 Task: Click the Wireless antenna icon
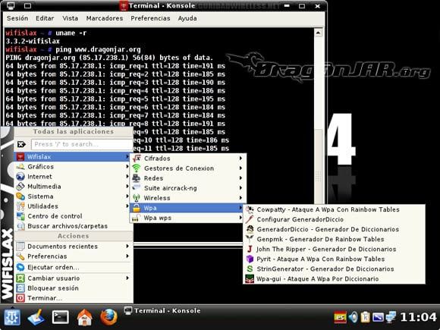click(137, 198)
